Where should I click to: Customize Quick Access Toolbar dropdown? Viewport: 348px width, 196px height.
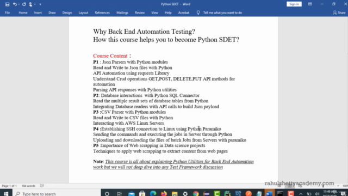point(40,4)
